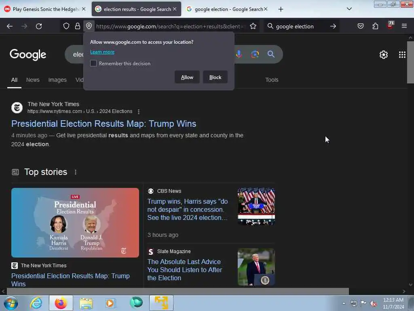Open the search Tools option

272,80
